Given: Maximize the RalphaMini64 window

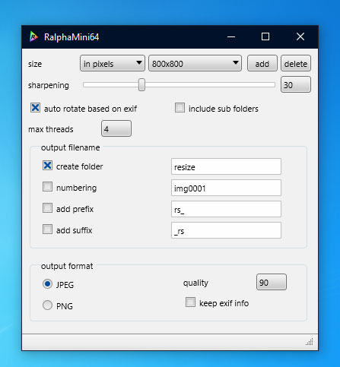Looking at the screenshot, I should [265, 37].
